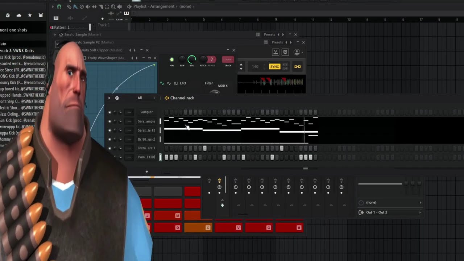Select the pencil draw tool in Playlist
The width and height of the screenshot is (464, 261).
pos(69,7)
